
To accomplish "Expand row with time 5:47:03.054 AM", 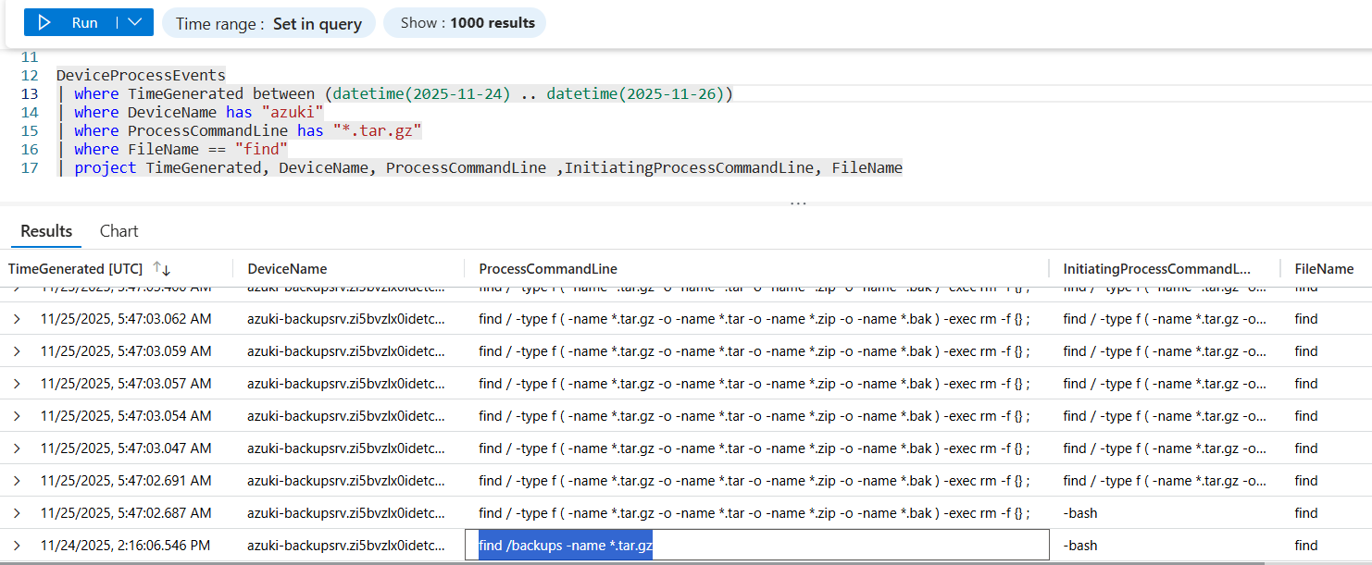I will [x=17, y=416].
